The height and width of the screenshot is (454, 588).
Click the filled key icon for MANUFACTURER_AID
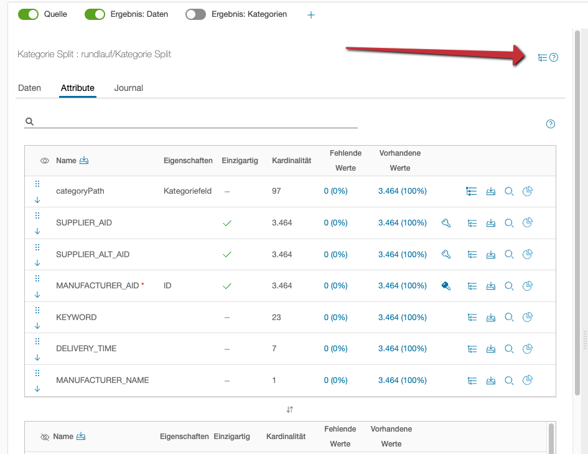(x=446, y=286)
